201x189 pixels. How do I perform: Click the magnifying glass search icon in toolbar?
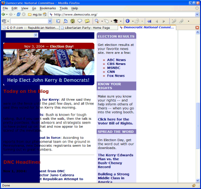coord(97,21)
